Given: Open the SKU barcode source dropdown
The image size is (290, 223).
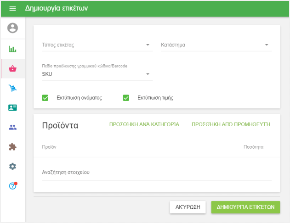Looking at the screenshot, I should pos(97,74).
